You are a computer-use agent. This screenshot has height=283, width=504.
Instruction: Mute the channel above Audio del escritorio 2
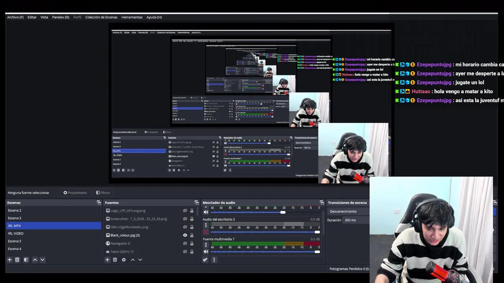(206, 212)
